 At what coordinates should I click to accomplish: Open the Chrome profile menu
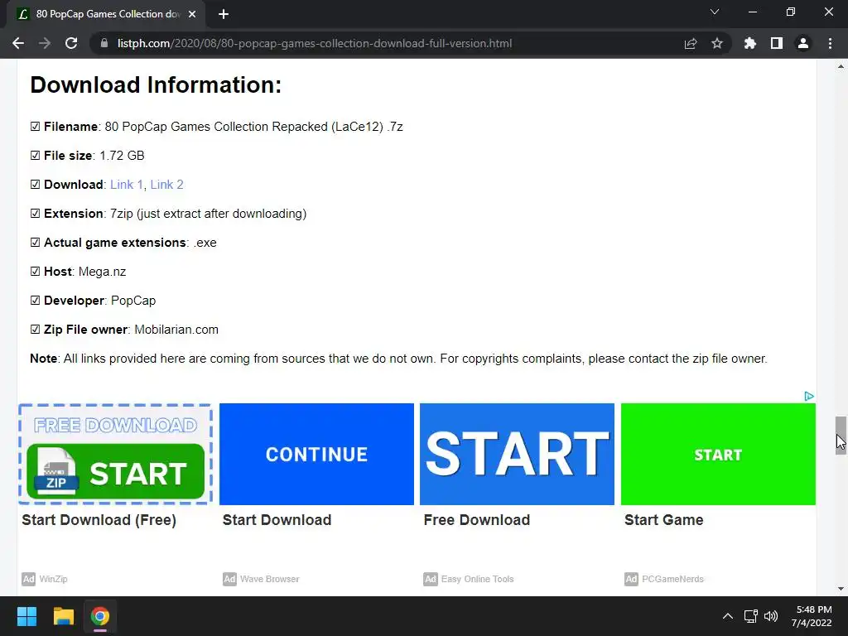(803, 43)
